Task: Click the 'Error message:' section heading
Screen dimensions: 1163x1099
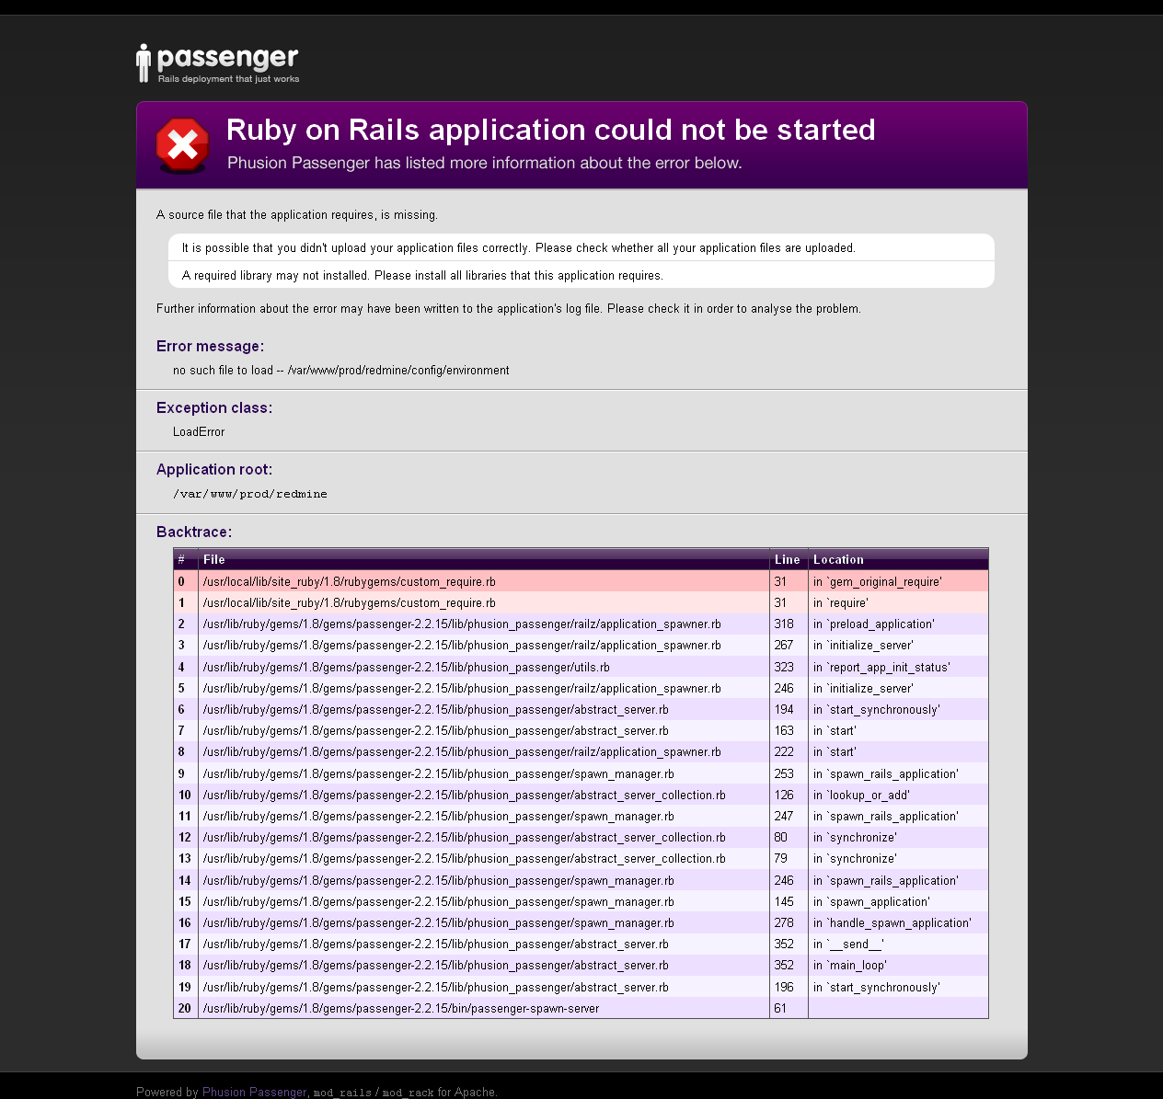Action: [210, 346]
